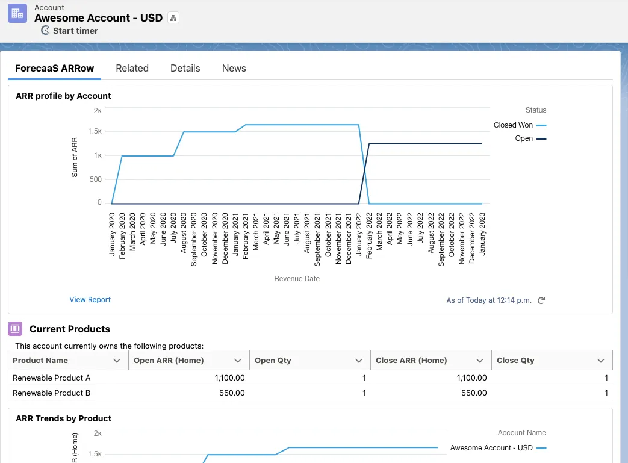
Task: Expand the Open ARR (Home) column menu
Action: pos(238,361)
